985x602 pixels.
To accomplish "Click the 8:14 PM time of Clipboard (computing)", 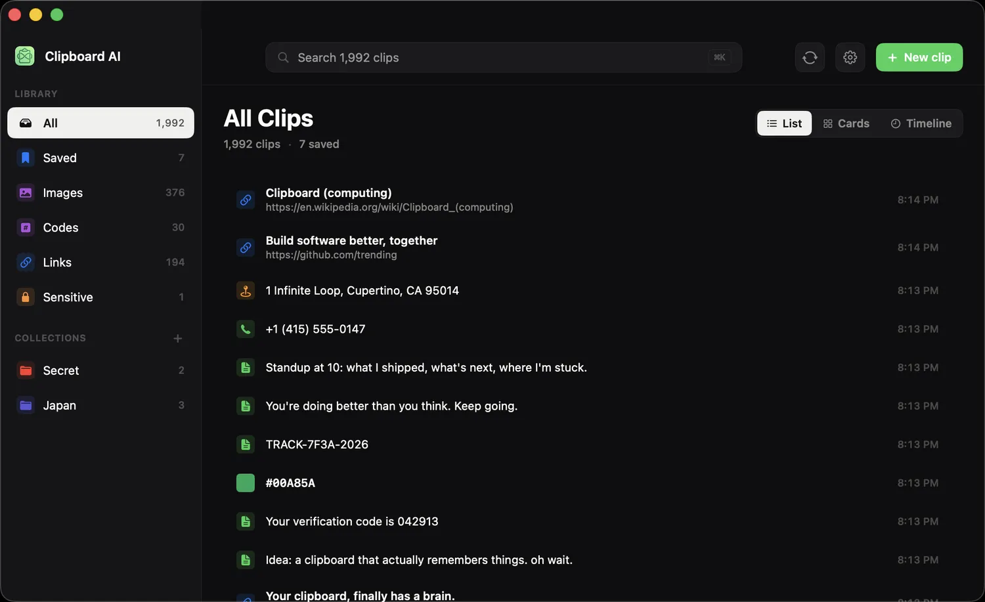I will pyautogui.click(x=918, y=200).
